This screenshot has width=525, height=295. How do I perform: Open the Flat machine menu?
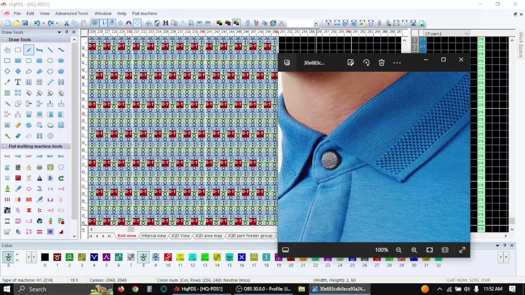pyautogui.click(x=144, y=14)
